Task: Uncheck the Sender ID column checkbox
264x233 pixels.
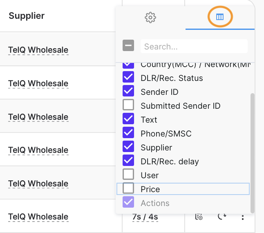Action: tap(128, 91)
